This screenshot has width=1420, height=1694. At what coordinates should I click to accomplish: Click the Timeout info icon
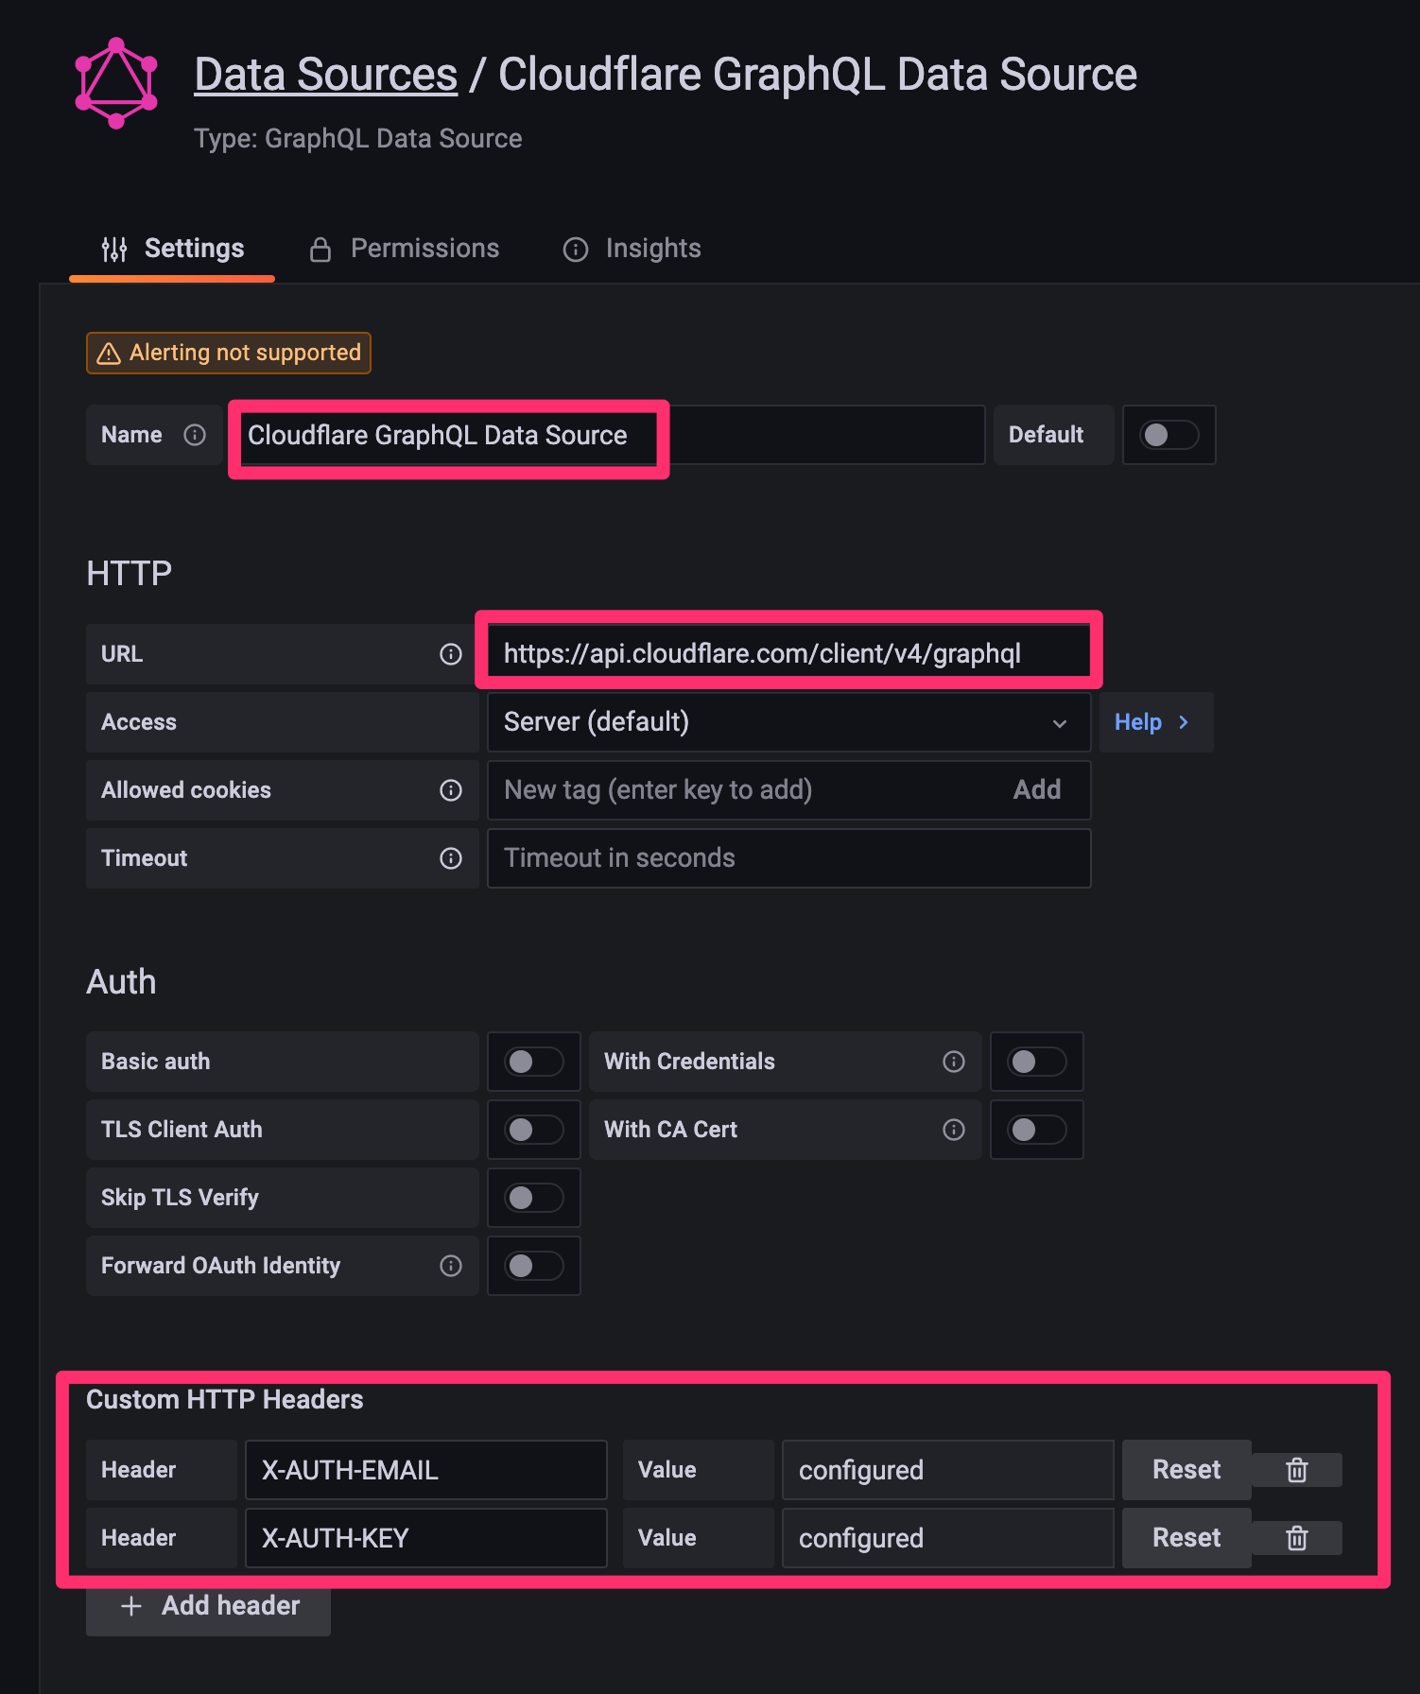tap(451, 858)
